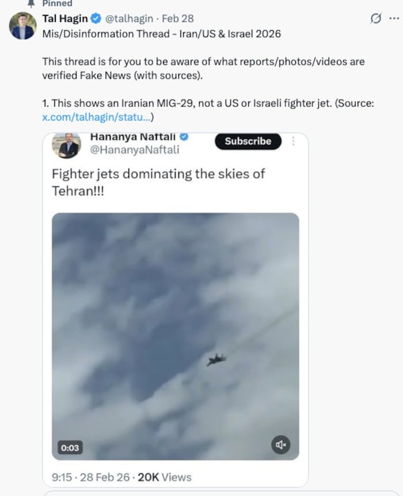Open the Grok explain icon on the post
Screen dimensions: 403x496
[375, 18]
